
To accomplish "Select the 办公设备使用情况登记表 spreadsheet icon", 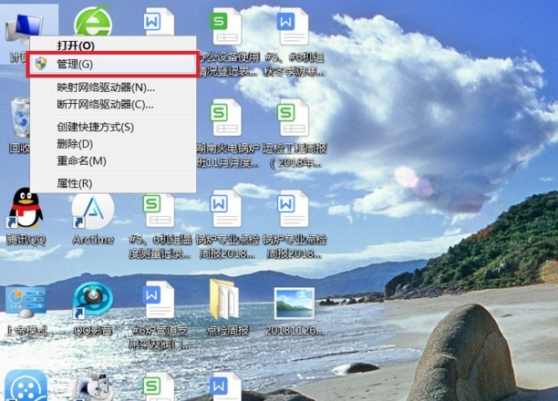I will 227,26.
